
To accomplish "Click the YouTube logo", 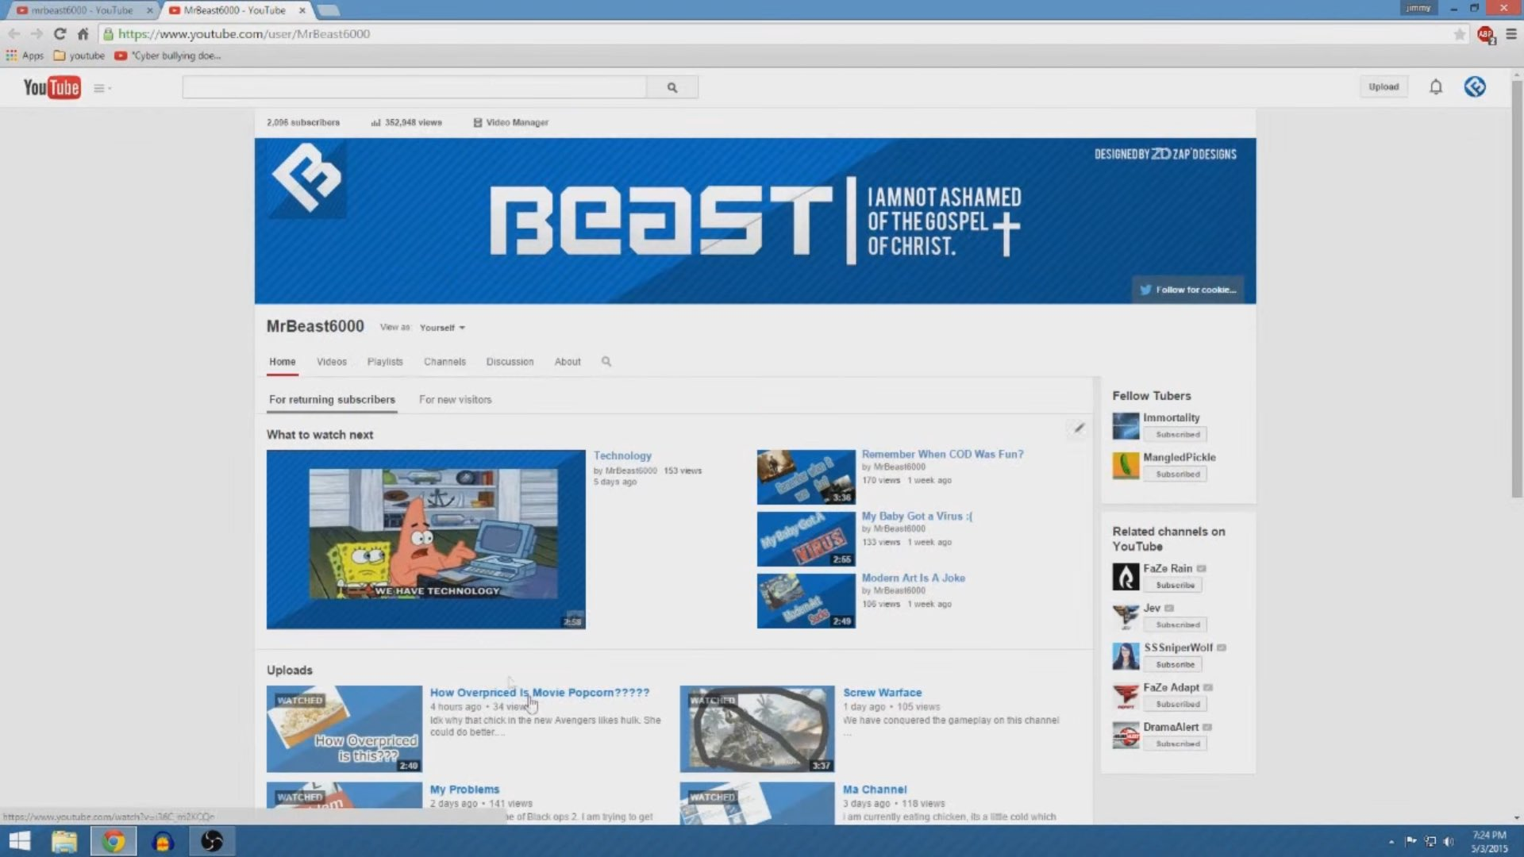I will click(52, 87).
